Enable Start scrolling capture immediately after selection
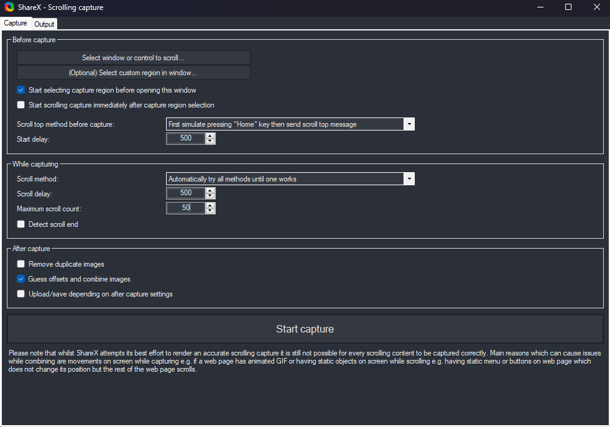The width and height of the screenshot is (610, 427). [21, 105]
